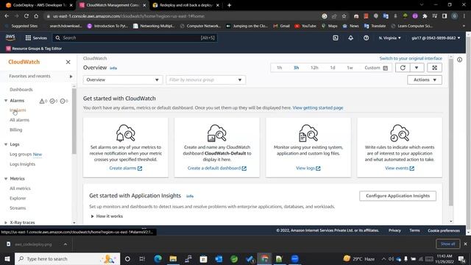Open new browser tab

229,5
